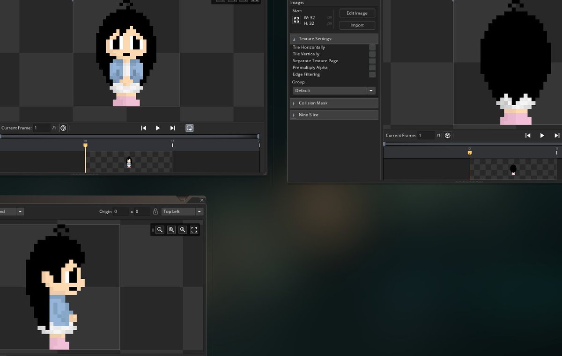Screen dimensions: 562x356
Task: Enable Premultiply Alpha checkbox
Action: click(x=372, y=67)
